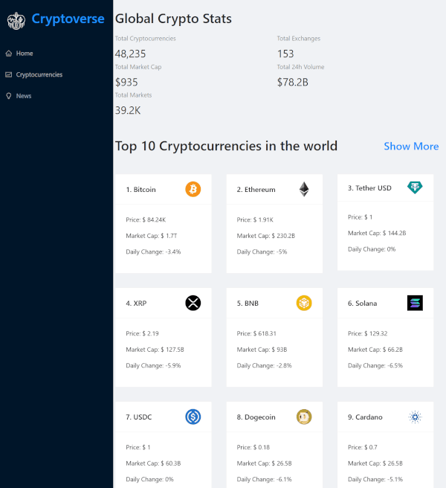446x488 pixels.
Task: Go to Home menu item
Action: (x=25, y=54)
